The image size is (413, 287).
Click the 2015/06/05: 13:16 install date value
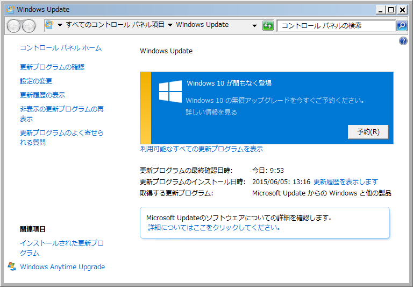coord(281,182)
